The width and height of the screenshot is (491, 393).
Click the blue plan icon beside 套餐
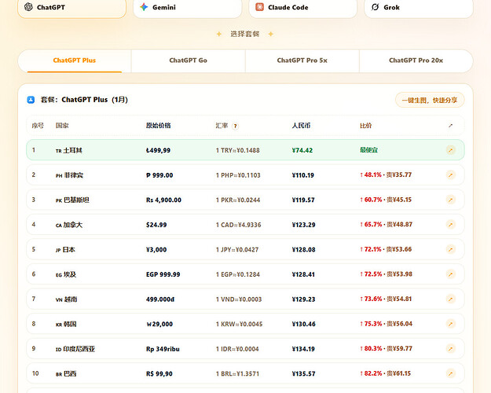[31, 100]
